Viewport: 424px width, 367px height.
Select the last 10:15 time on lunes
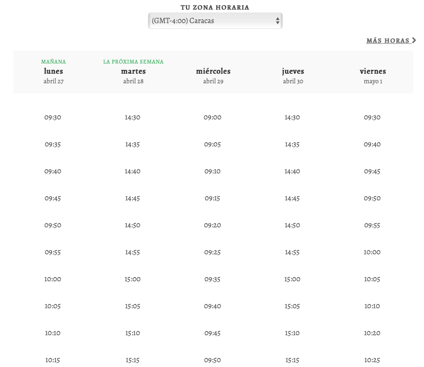coord(53,360)
